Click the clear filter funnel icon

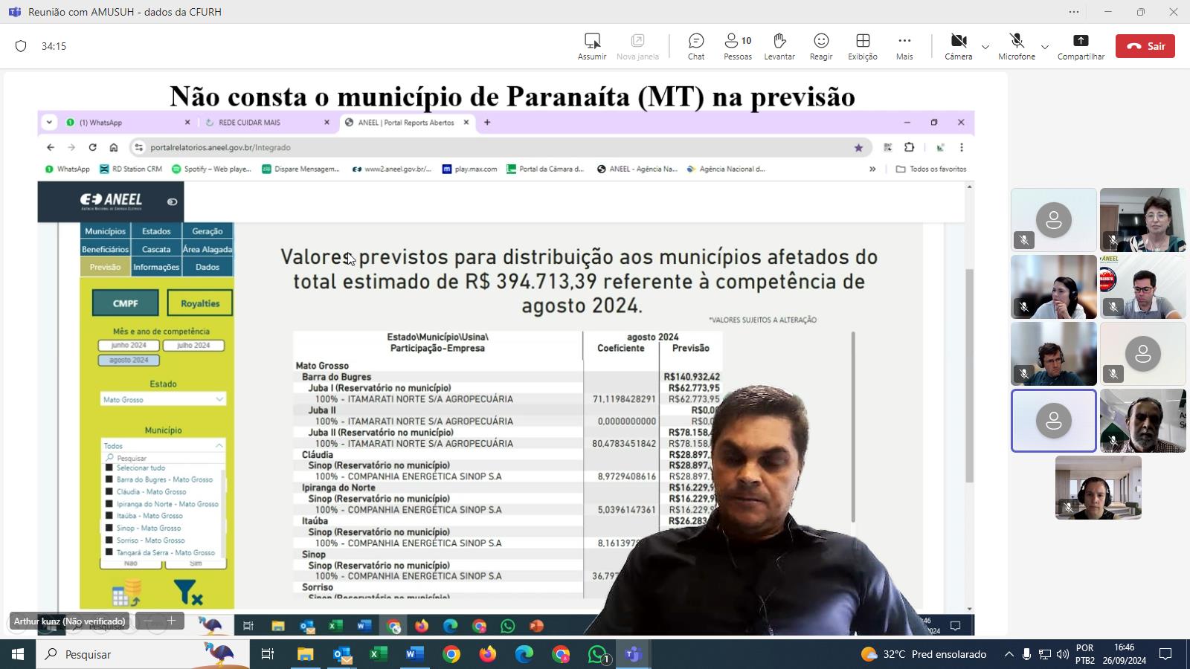187,592
